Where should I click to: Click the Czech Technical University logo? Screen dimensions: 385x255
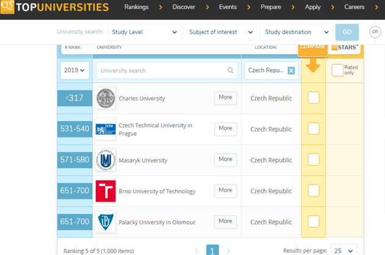106,129
